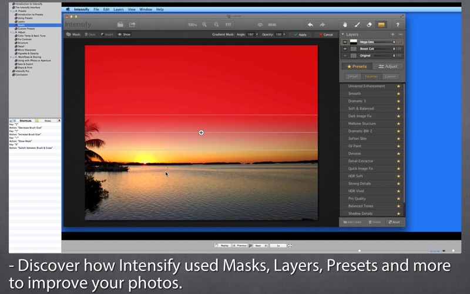The width and height of the screenshot is (470, 294).
Task: Collapse the 'A. Presets' folder in the outline
Action: [x=11, y=11]
